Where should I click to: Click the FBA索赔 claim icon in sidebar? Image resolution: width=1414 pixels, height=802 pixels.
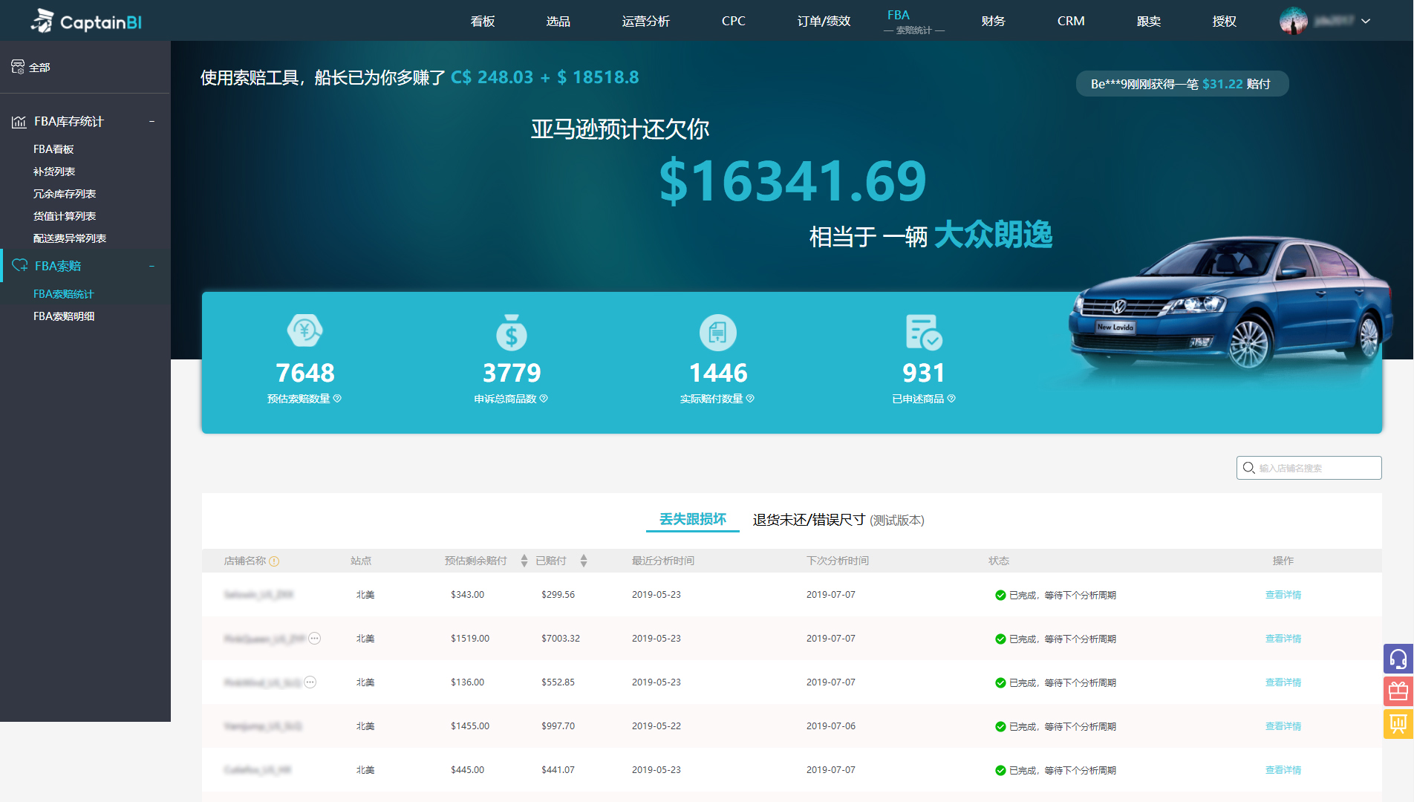[x=19, y=266]
